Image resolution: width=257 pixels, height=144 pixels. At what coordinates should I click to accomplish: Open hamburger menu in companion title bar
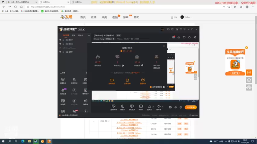tap(184, 29)
